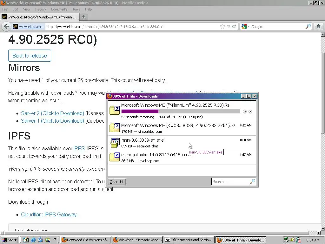Open a new tab with the plus button

[x=84, y=17]
